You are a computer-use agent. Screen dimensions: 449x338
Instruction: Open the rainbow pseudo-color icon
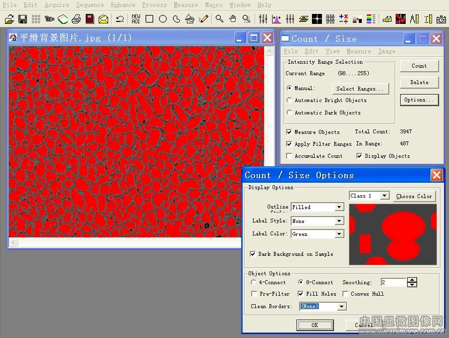point(371,19)
